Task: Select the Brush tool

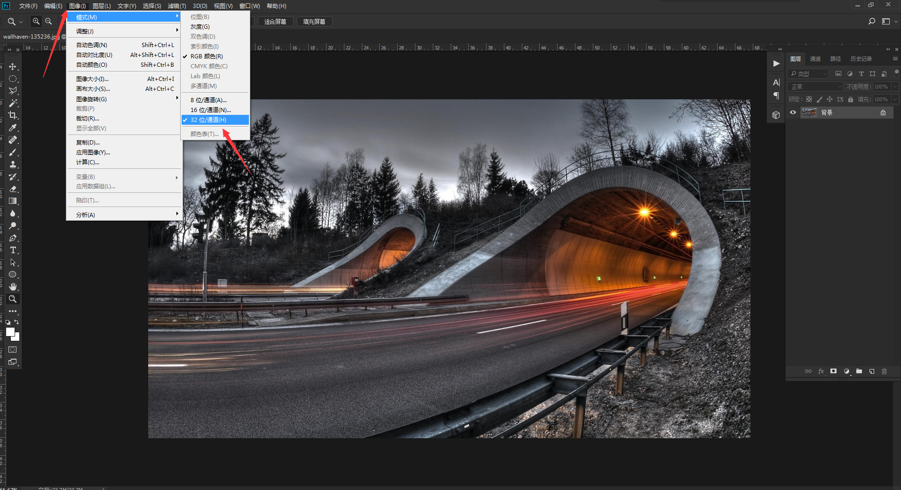Action: pyautogui.click(x=13, y=152)
